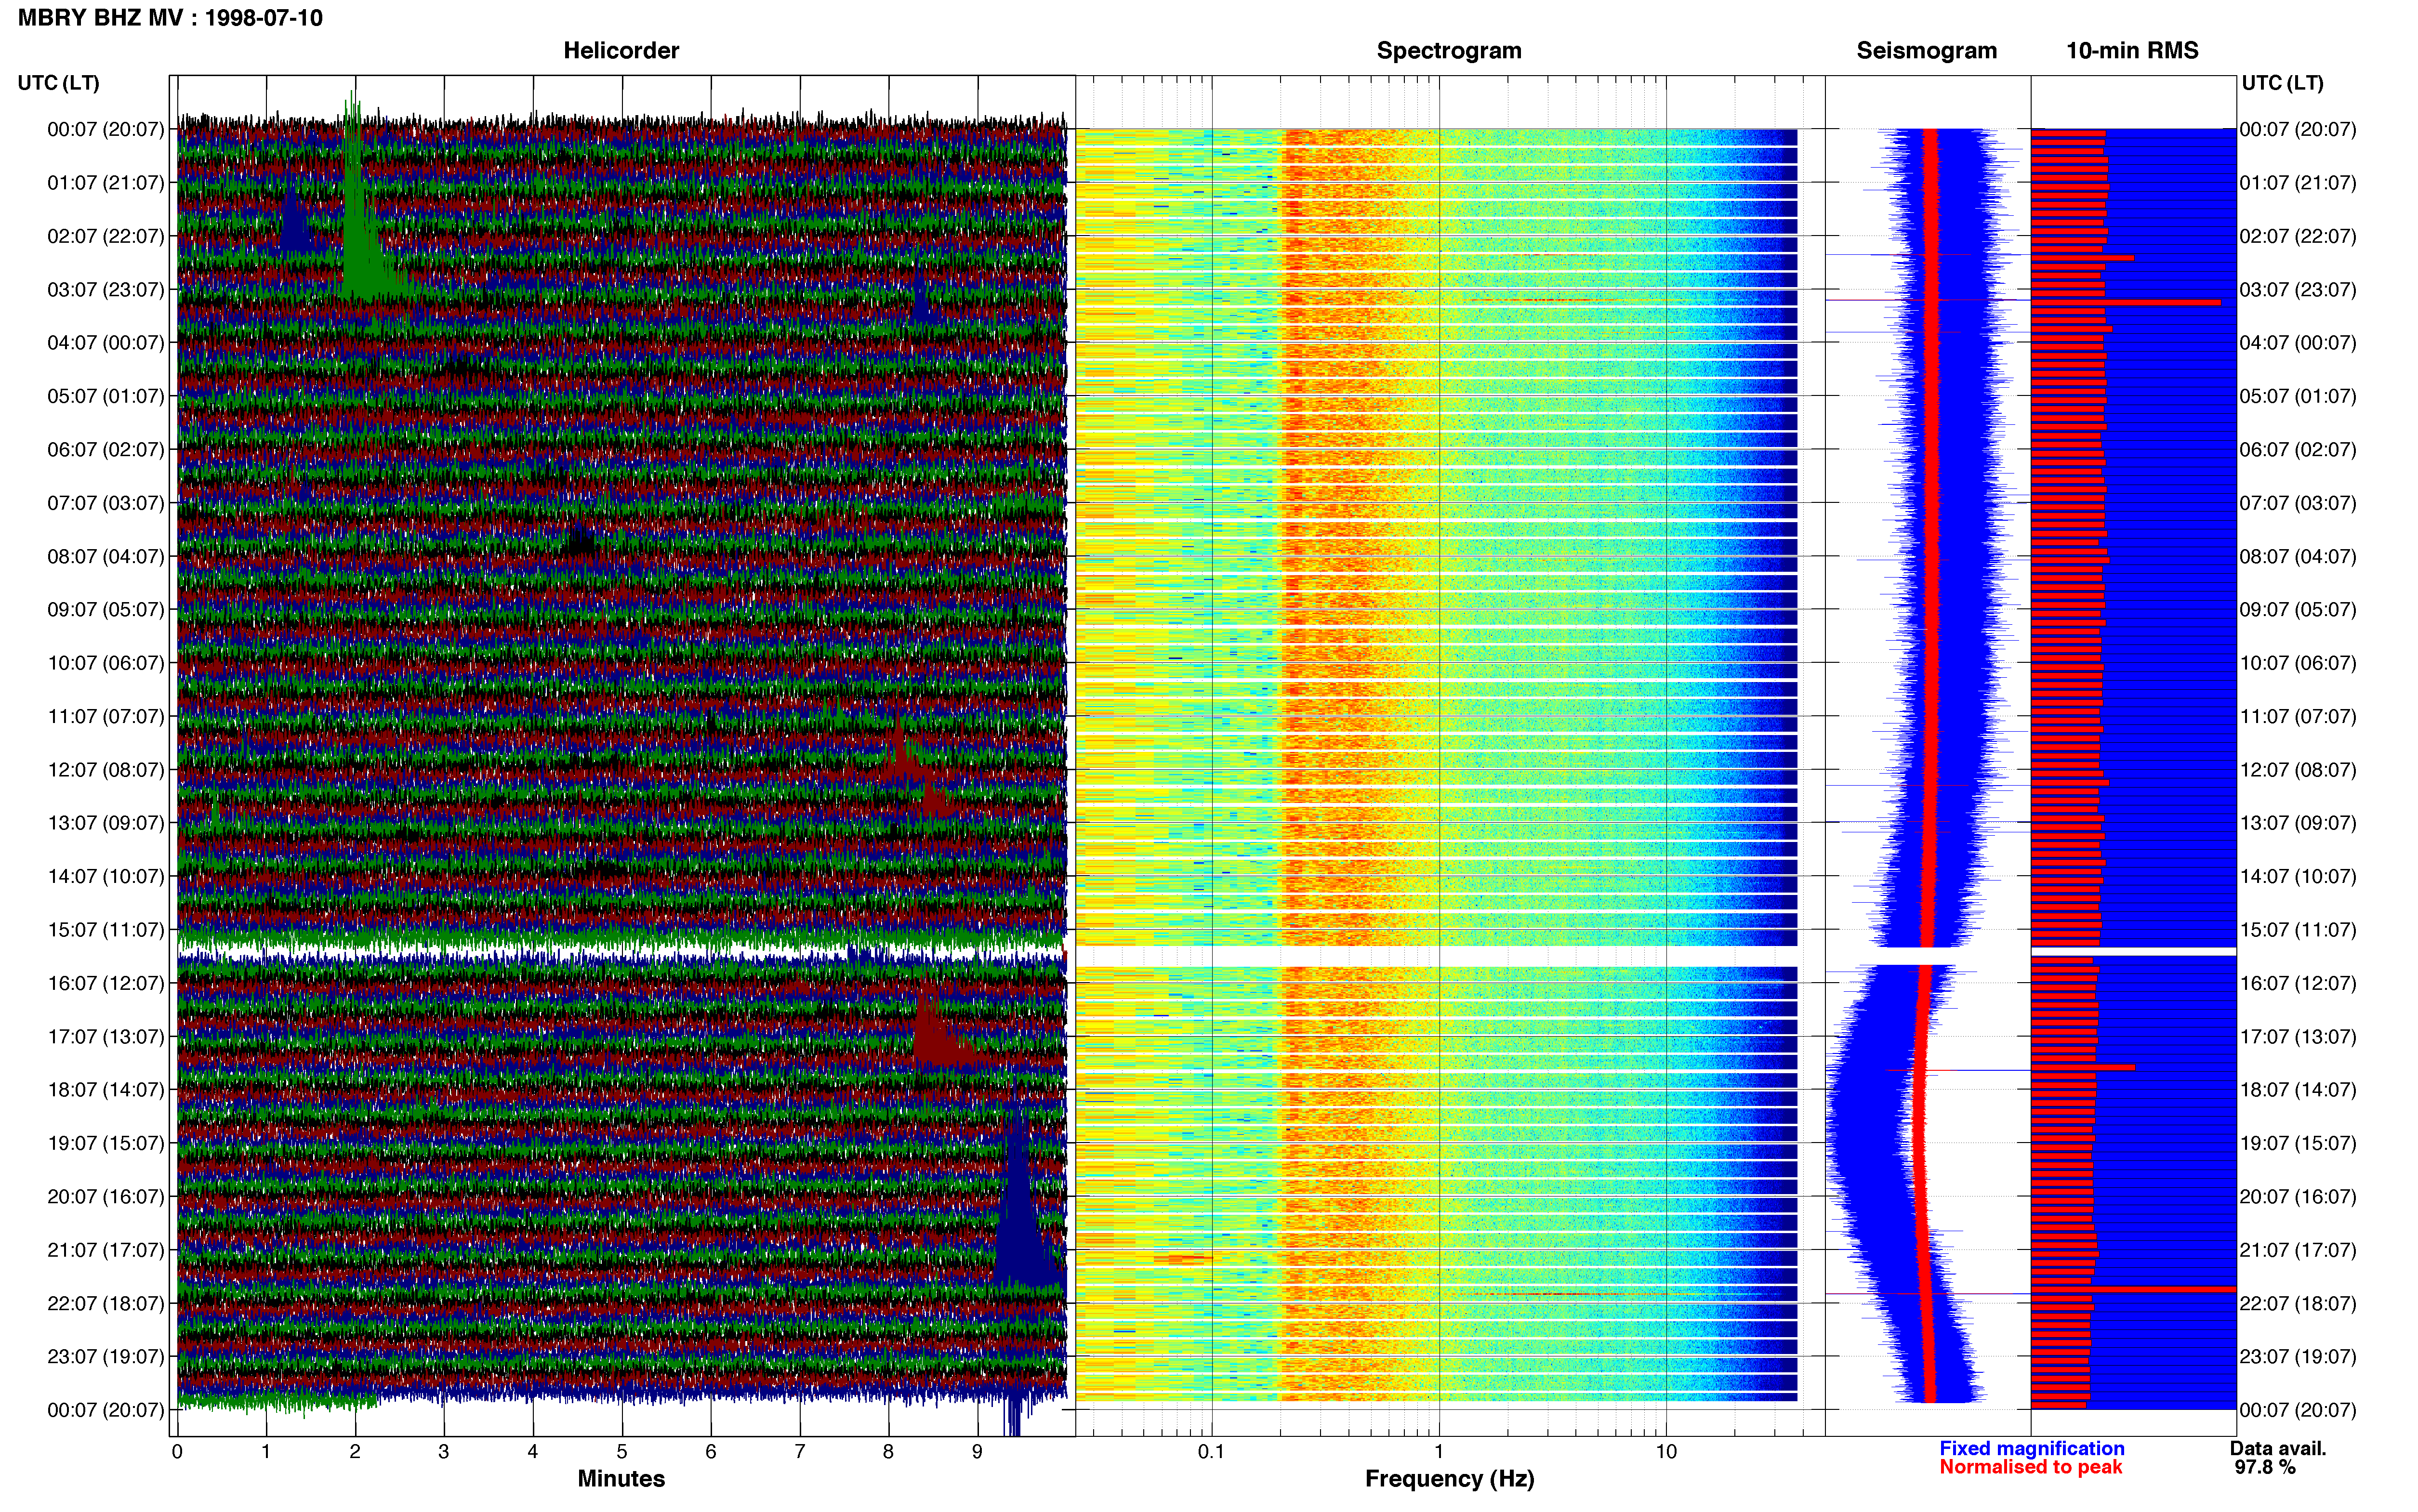The width and height of the screenshot is (2418, 1512).
Task: Click the plot title MBRY BHZ MV : 1998-07-10
Action: click(x=170, y=18)
